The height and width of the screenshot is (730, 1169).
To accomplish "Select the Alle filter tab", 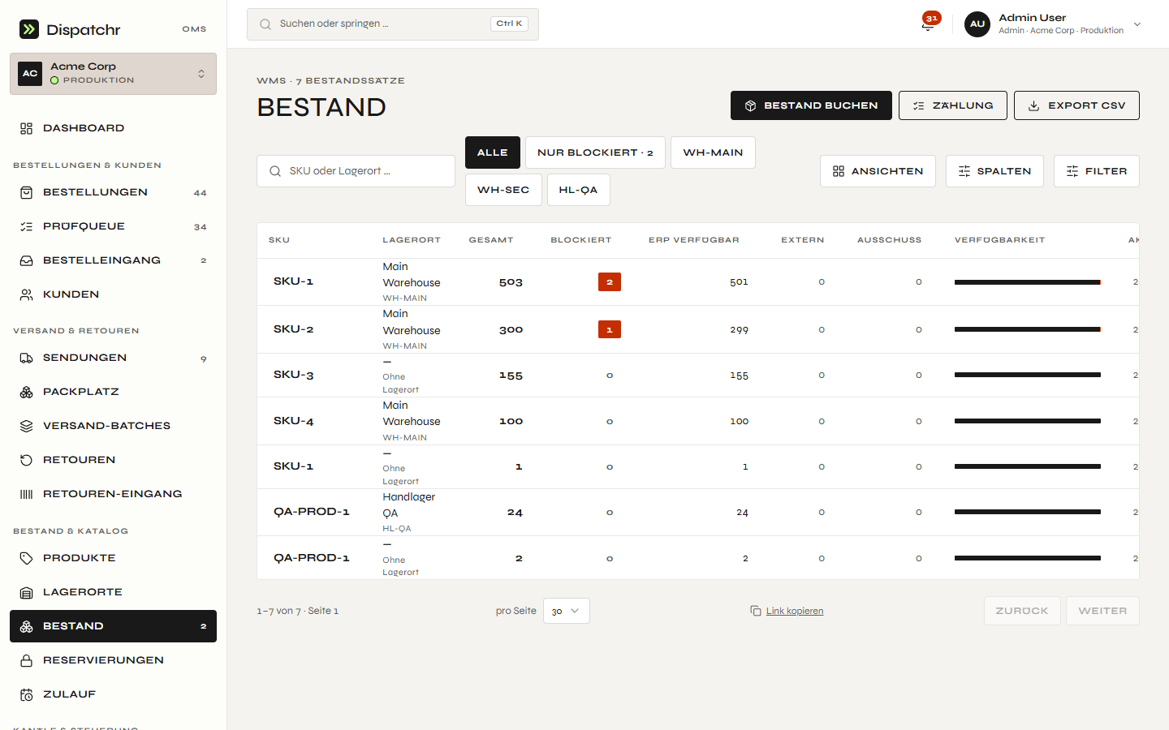I will [493, 152].
